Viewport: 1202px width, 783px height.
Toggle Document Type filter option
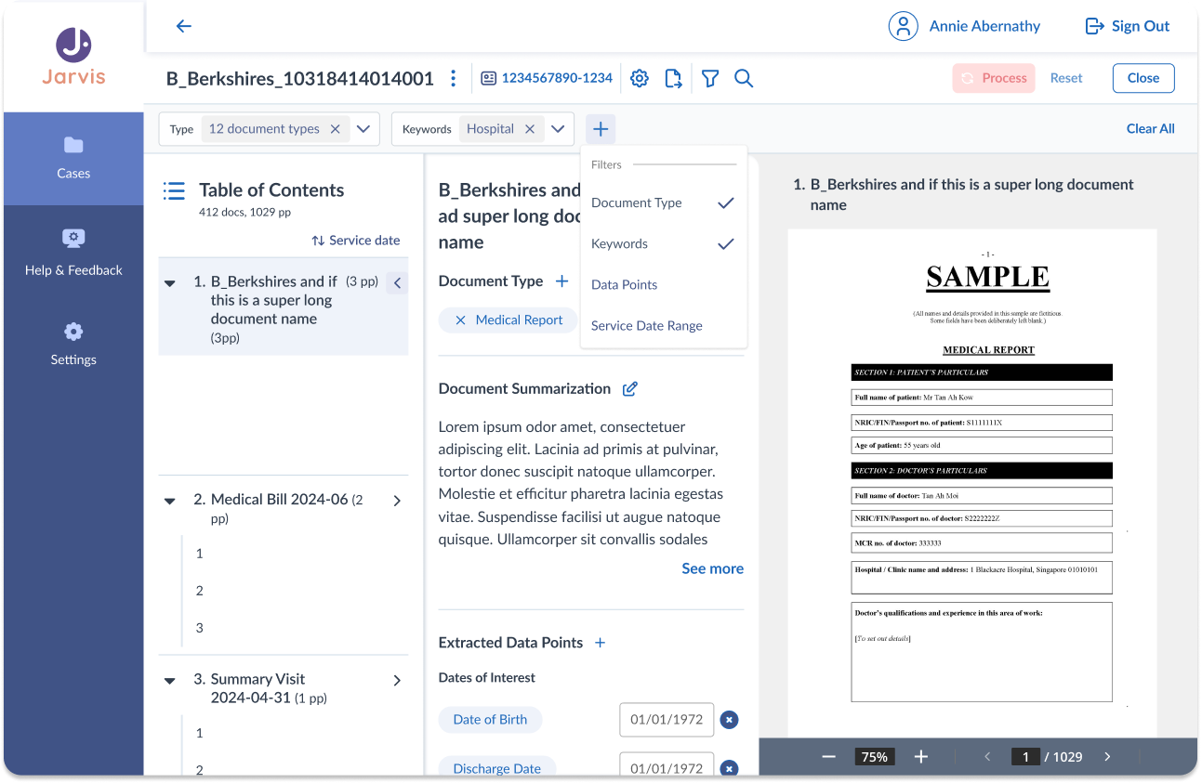coord(664,202)
